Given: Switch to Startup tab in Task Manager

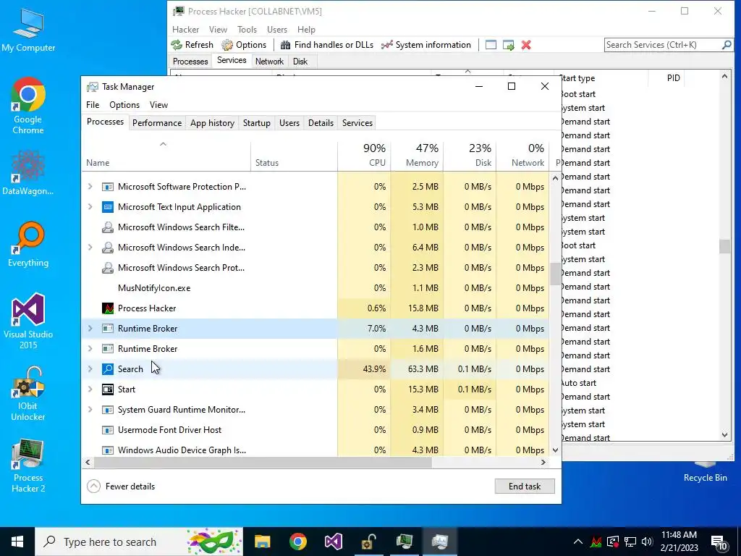Looking at the screenshot, I should (x=257, y=123).
